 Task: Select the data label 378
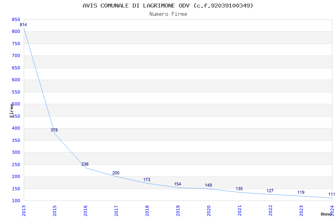54,130
